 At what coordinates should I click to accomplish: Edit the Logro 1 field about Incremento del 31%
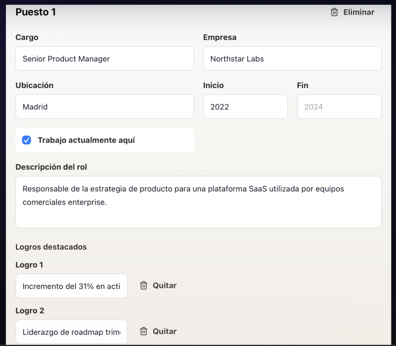[x=72, y=286]
